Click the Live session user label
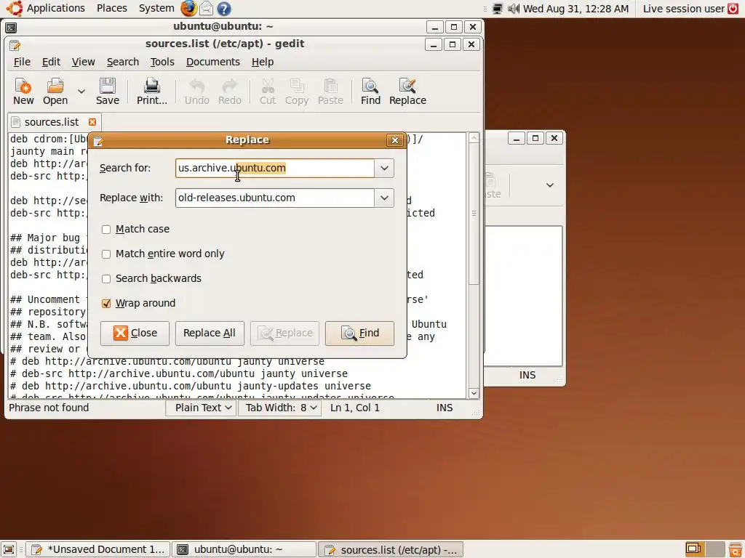Image resolution: width=745 pixels, height=558 pixels. [x=684, y=9]
